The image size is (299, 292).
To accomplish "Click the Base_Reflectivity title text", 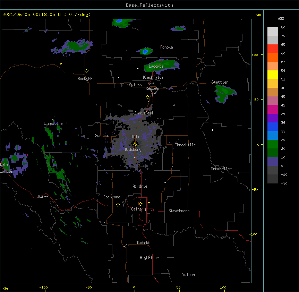I will [x=149, y=5].
